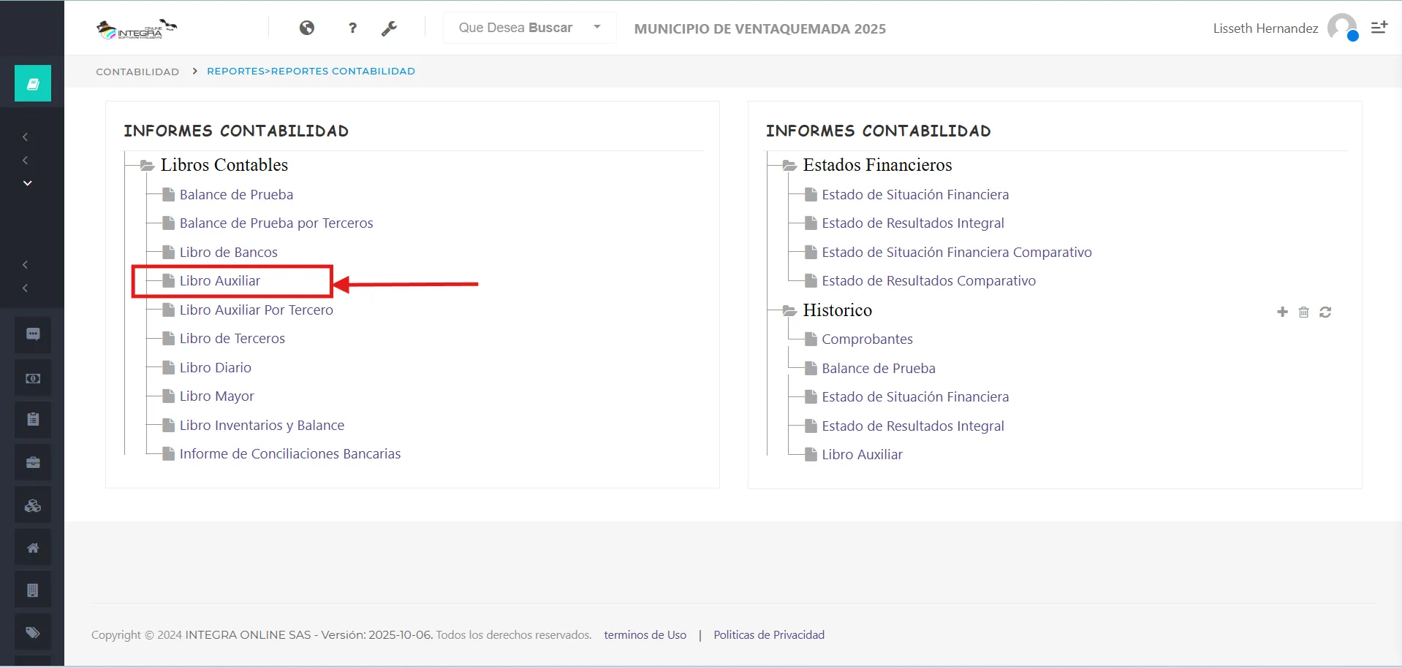Screen dimensions: 1402x668
Task: Open the 'Politicas de Privacidad' link
Action: coord(769,635)
